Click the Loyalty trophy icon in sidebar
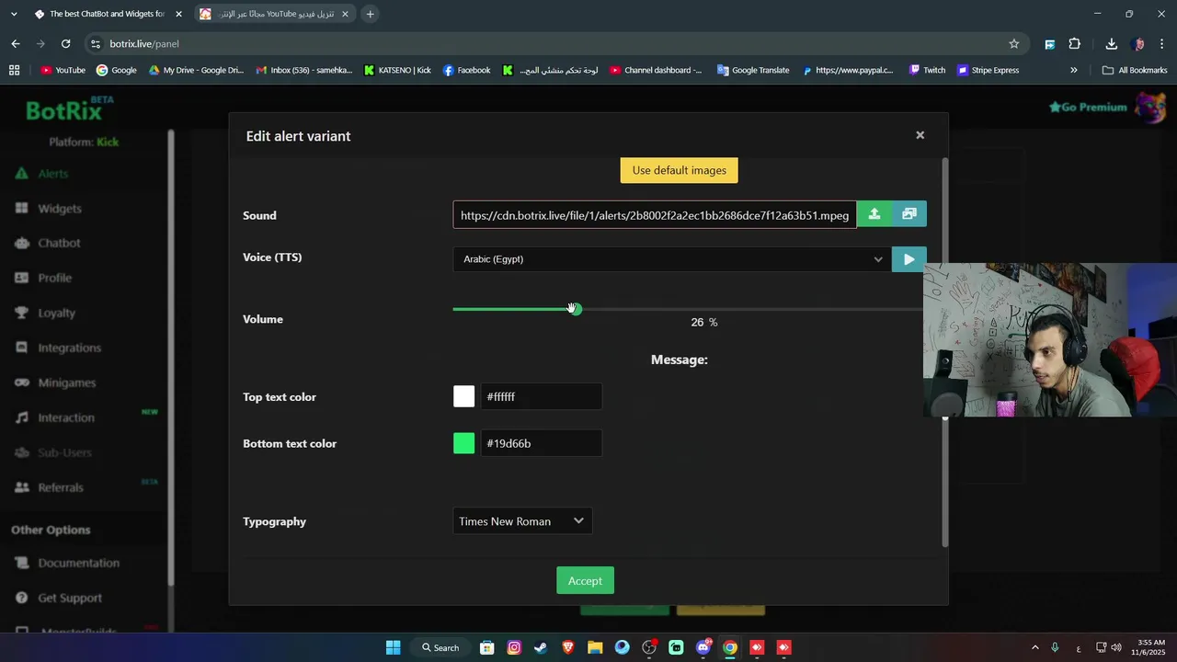1177x662 pixels. [x=21, y=313]
